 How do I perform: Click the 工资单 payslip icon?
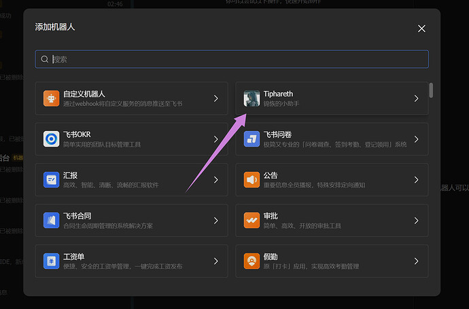tap(51, 261)
